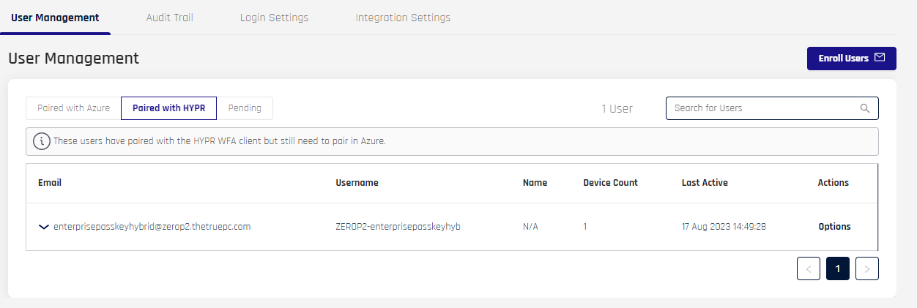Click the user's email address

[x=152, y=227]
